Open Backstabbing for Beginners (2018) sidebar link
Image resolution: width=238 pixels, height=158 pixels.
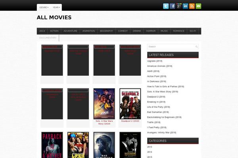(x=164, y=117)
